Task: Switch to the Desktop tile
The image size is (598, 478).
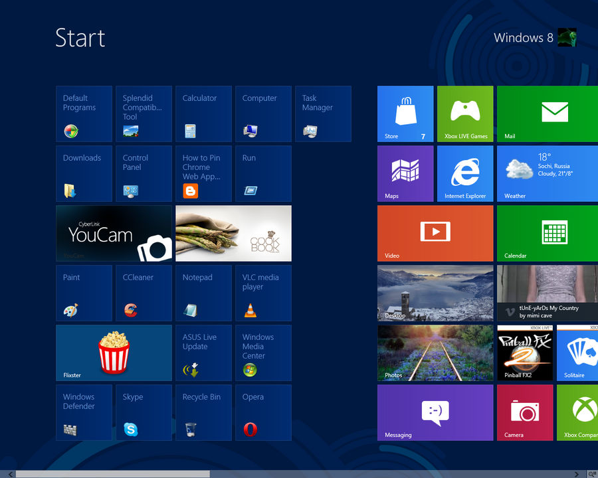Action: [435, 293]
